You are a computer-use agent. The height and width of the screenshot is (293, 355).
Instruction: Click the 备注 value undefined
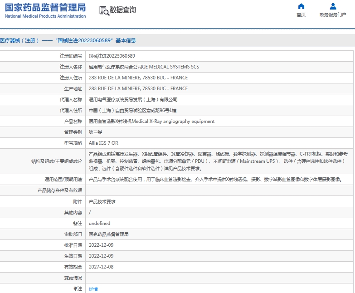[x=99, y=223]
